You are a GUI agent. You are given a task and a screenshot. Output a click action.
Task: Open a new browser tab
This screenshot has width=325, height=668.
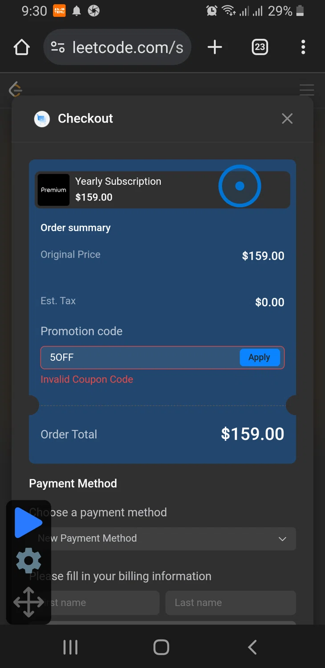point(215,47)
